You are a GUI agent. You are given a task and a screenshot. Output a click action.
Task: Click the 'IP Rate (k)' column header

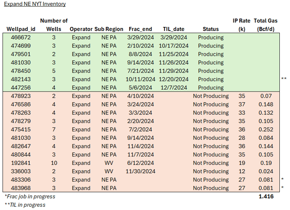[242, 25]
